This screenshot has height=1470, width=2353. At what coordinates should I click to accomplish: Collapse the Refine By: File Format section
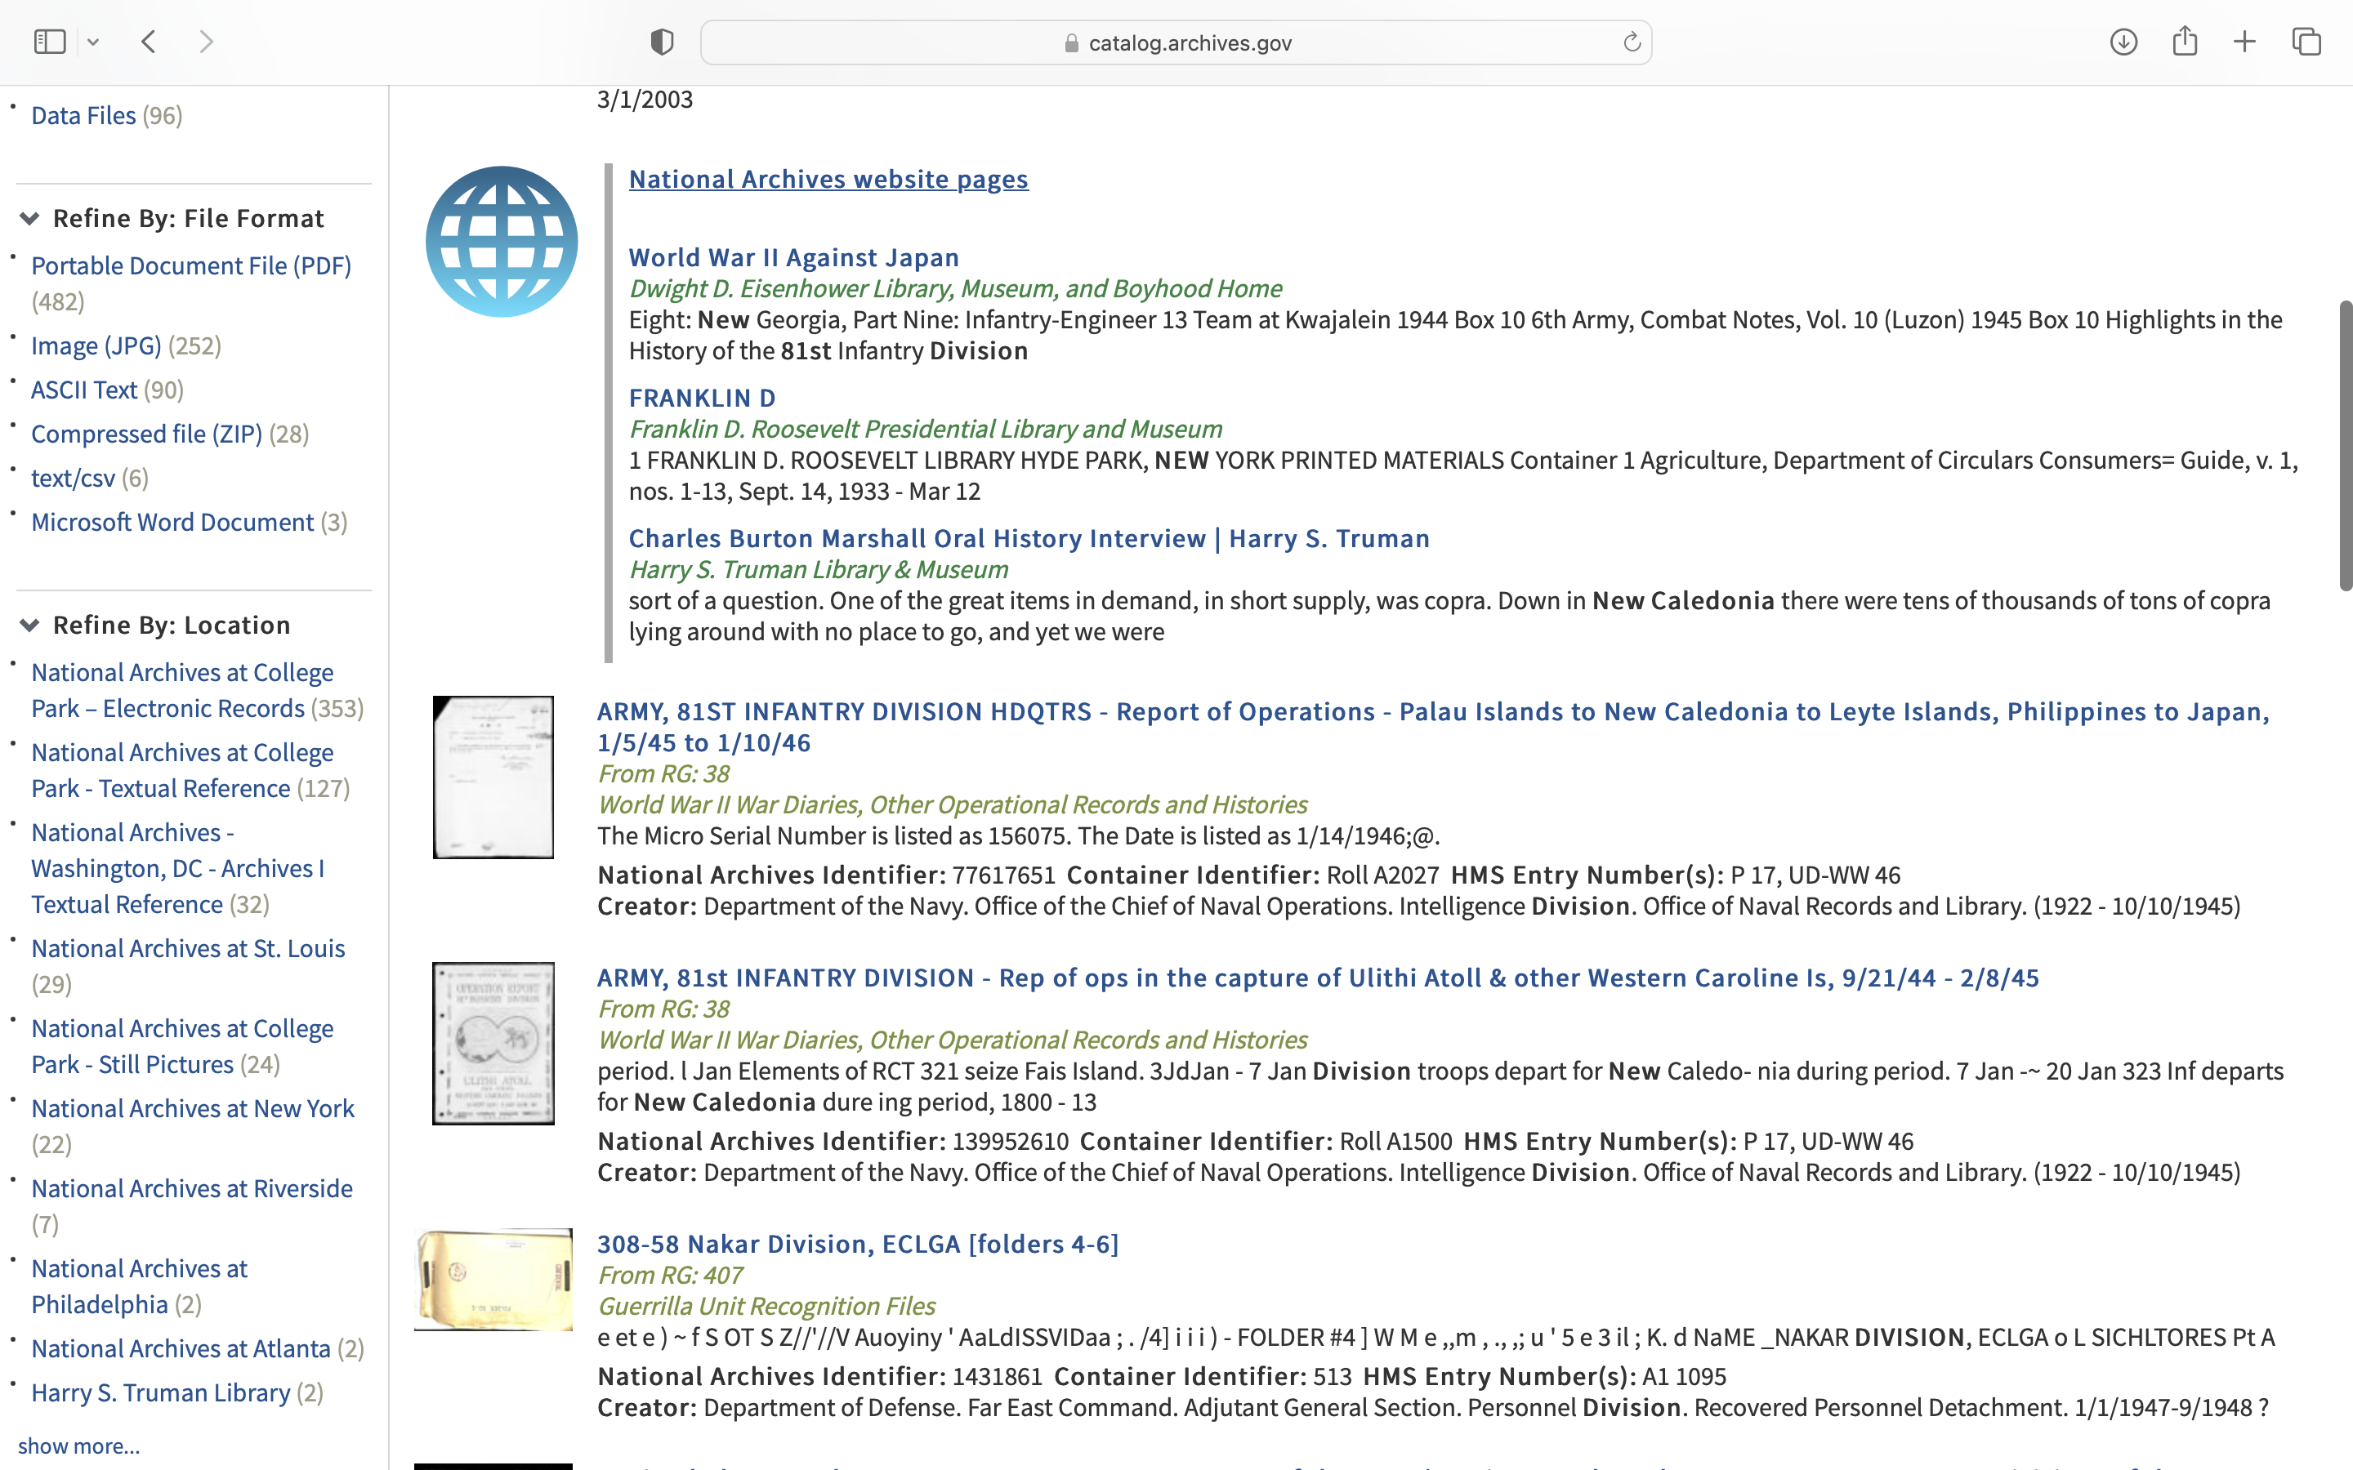[x=30, y=219]
